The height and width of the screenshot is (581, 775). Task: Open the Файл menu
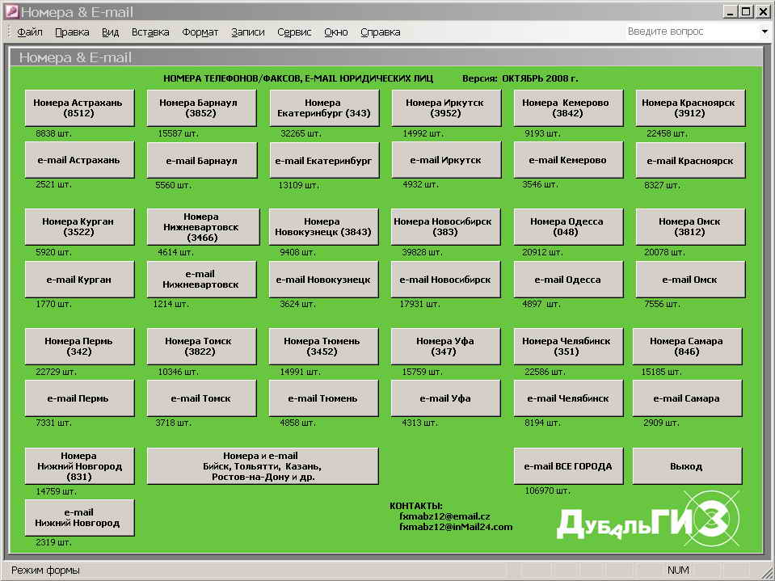[x=30, y=32]
